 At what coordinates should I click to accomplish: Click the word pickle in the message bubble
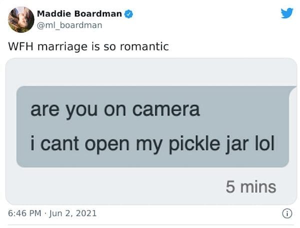(x=192, y=144)
